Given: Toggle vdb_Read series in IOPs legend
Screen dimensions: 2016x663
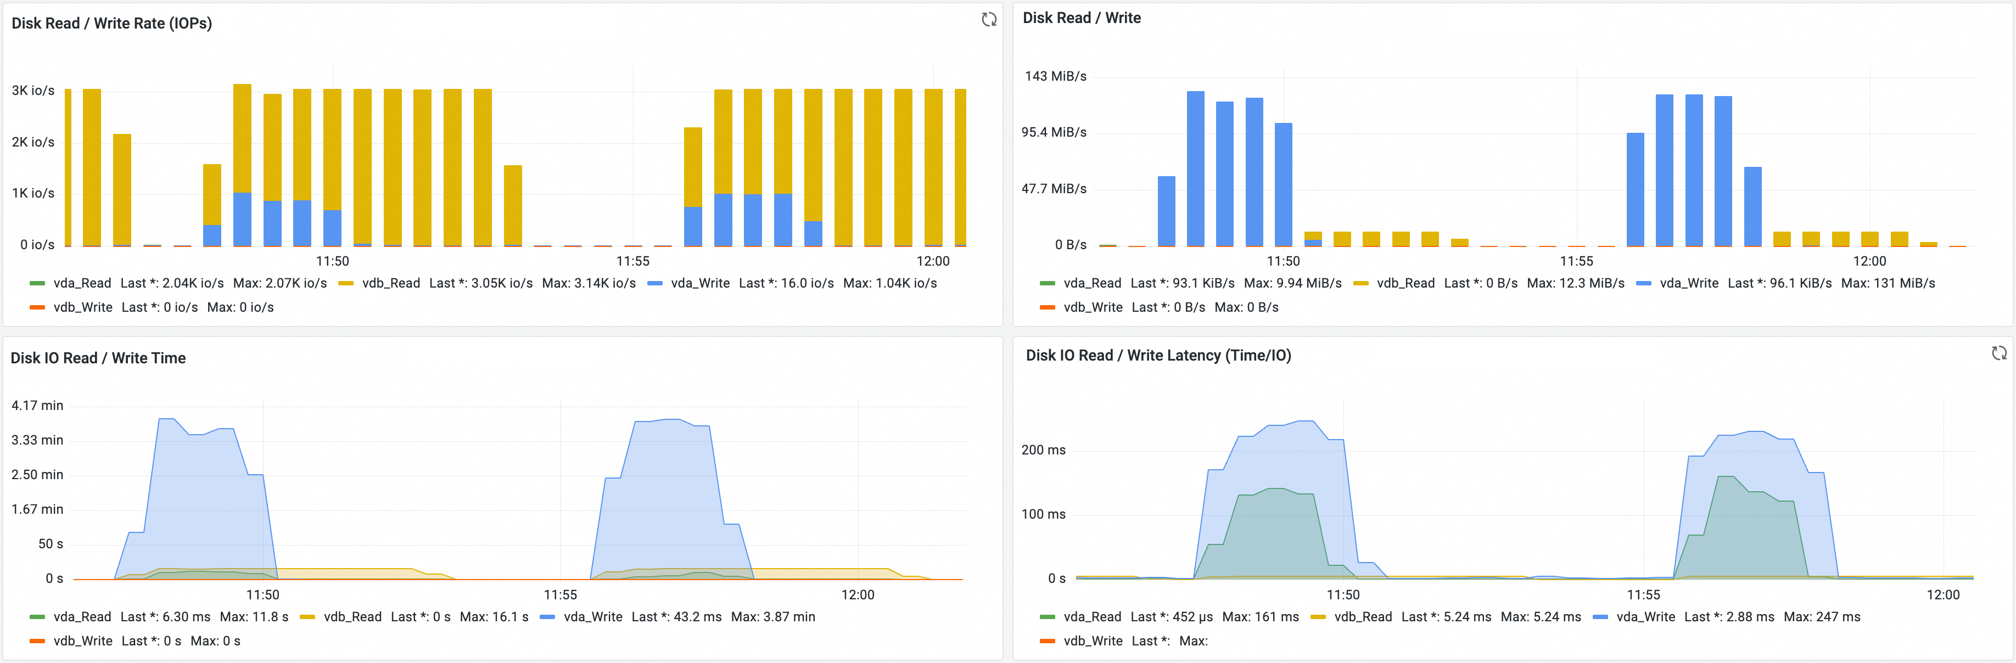Looking at the screenshot, I should [390, 283].
